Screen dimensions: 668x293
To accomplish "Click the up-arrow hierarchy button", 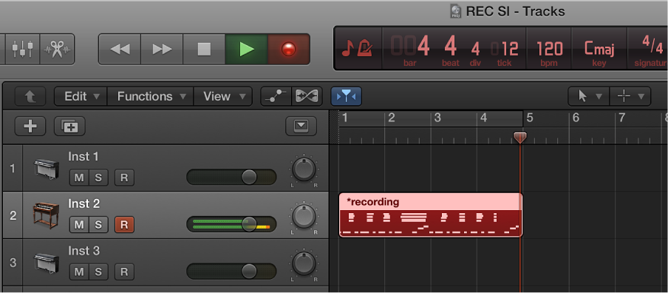I will point(30,96).
